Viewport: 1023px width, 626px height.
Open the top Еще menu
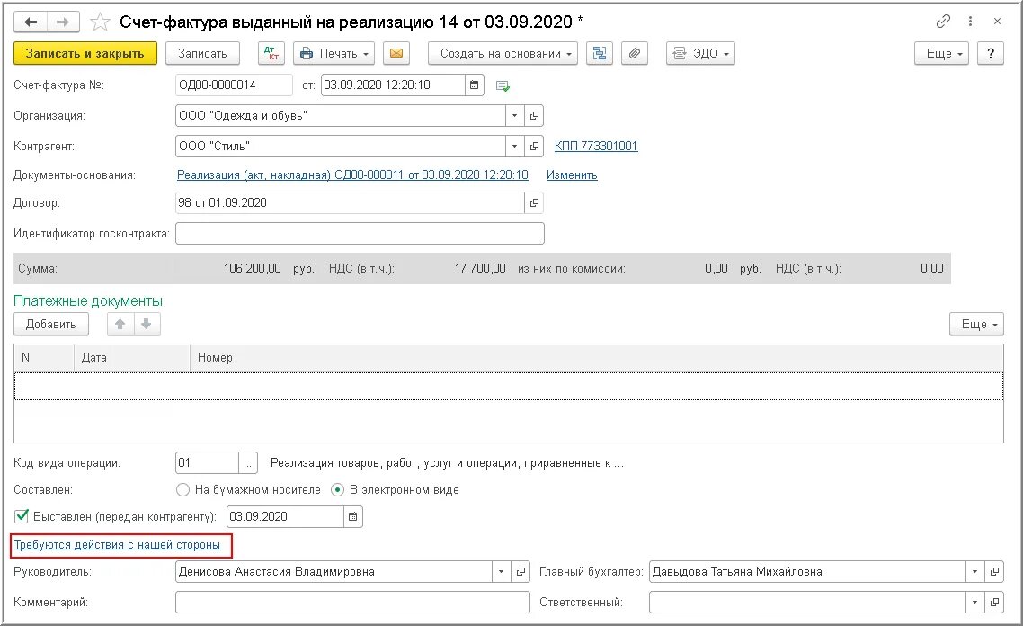point(941,54)
